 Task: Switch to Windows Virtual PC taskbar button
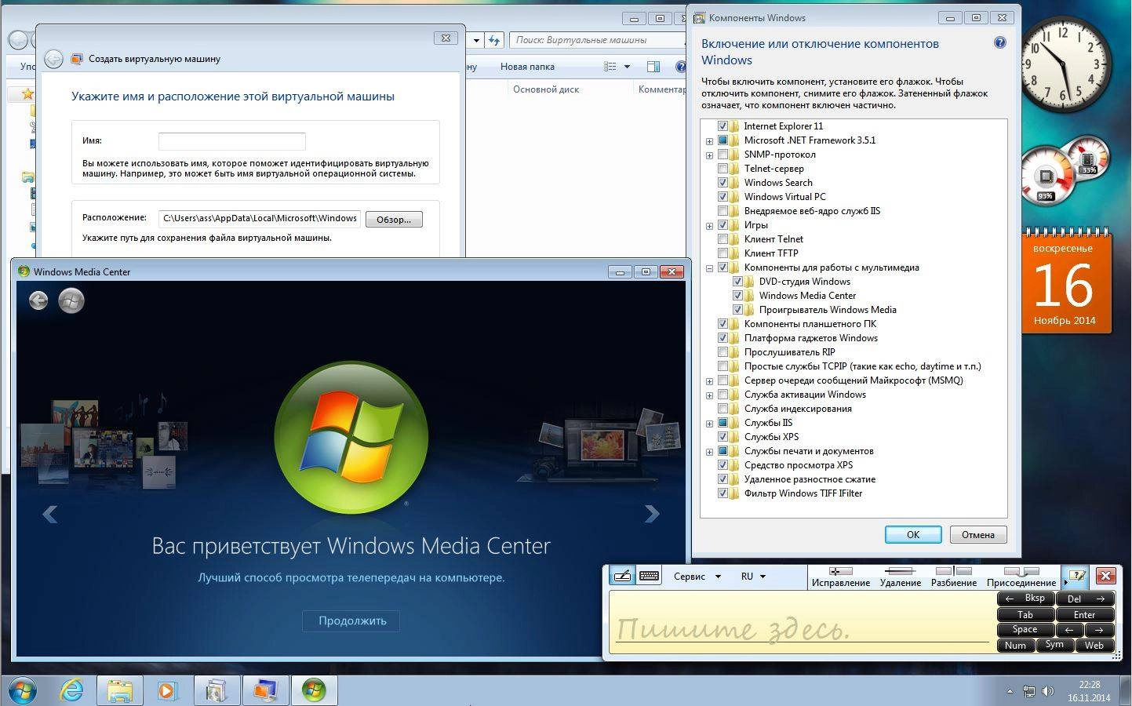click(x=265, y=690)
